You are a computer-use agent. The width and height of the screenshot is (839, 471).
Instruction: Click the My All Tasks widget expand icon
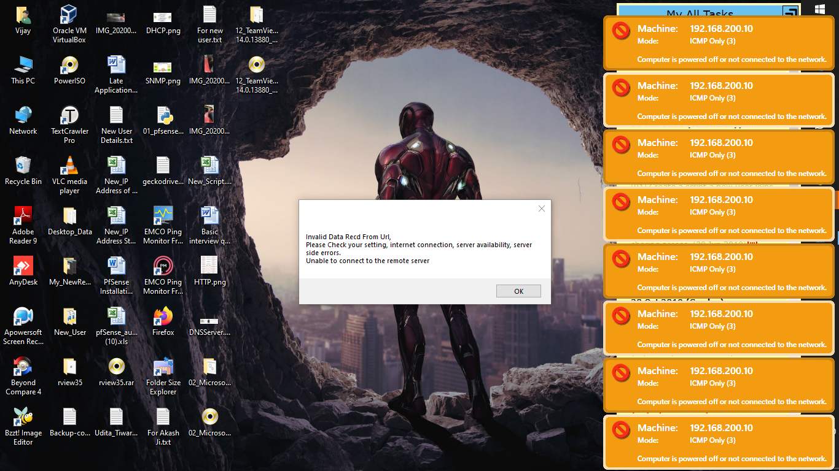pos(790,12)
